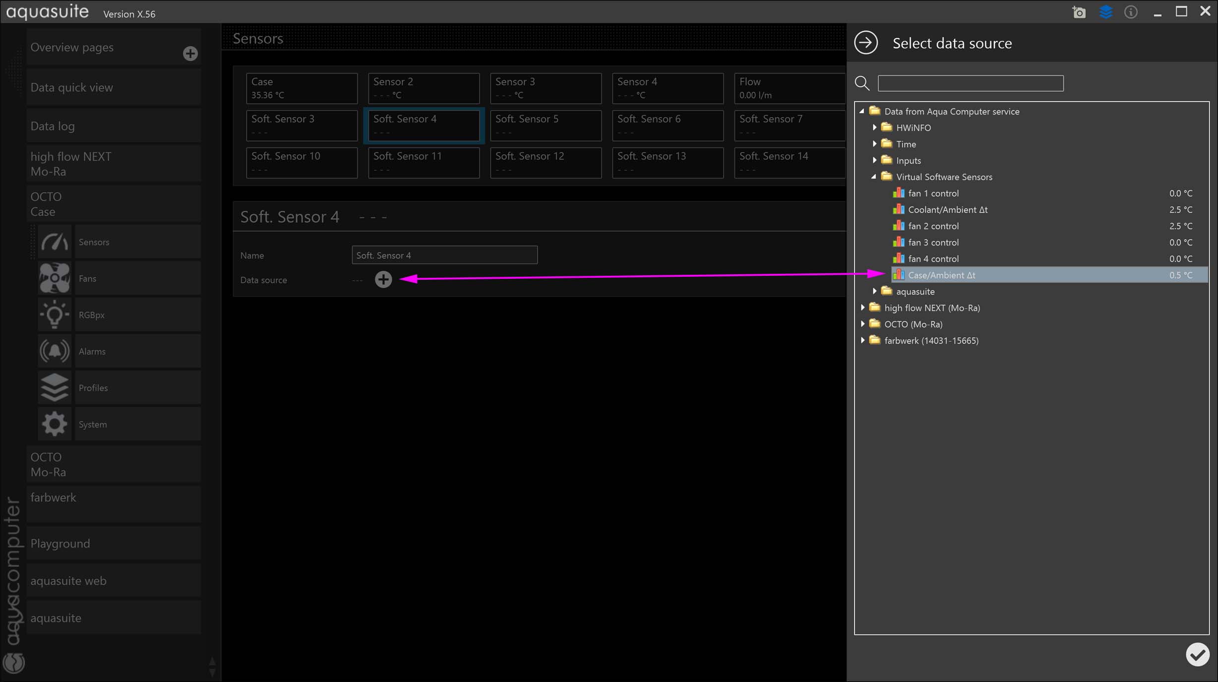
Task: Expand the HWiNFO folder
Action: coord(875,127)
